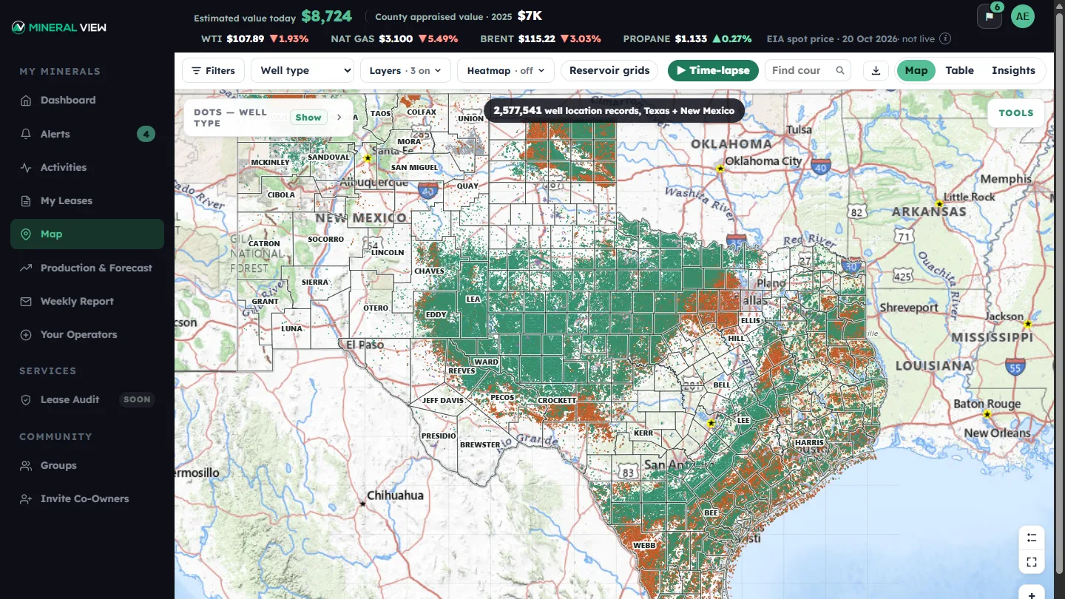Click the CROCKETT county label on the map
This screenshot has width=1065, height=599.
click(x=557, y=400)
